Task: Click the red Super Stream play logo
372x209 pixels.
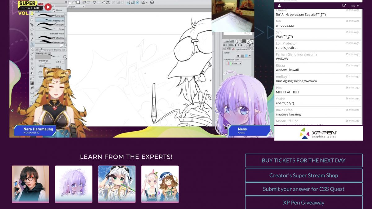Action: coord(48,7)
